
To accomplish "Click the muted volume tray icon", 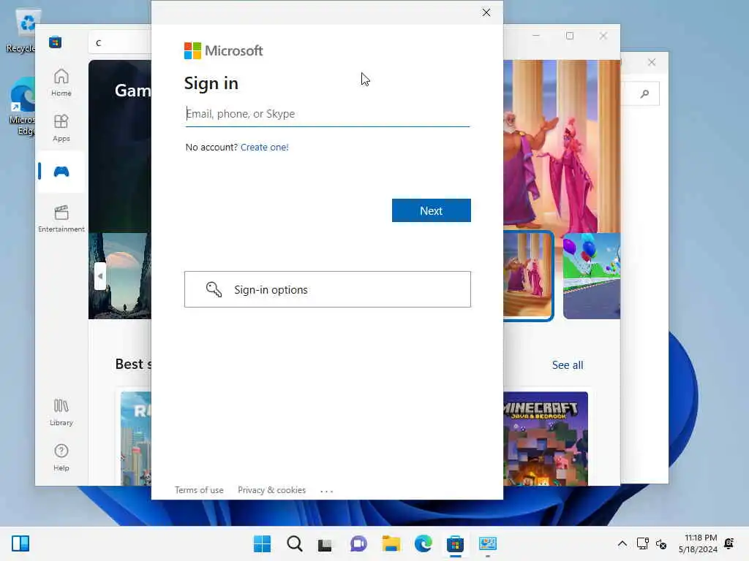I will coord(661,543).
